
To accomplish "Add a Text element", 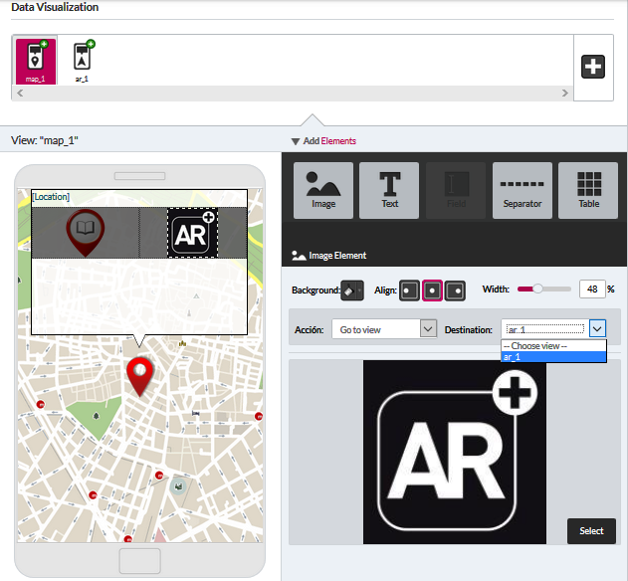I will point(389,190).
